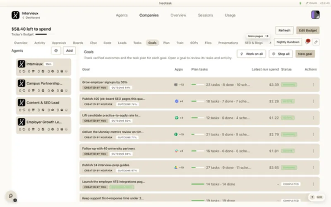Click the app icon in Follow up university partners row
The height and width of the screenshot is (207, 331).
pyautogui.click(x=177, y=151)
